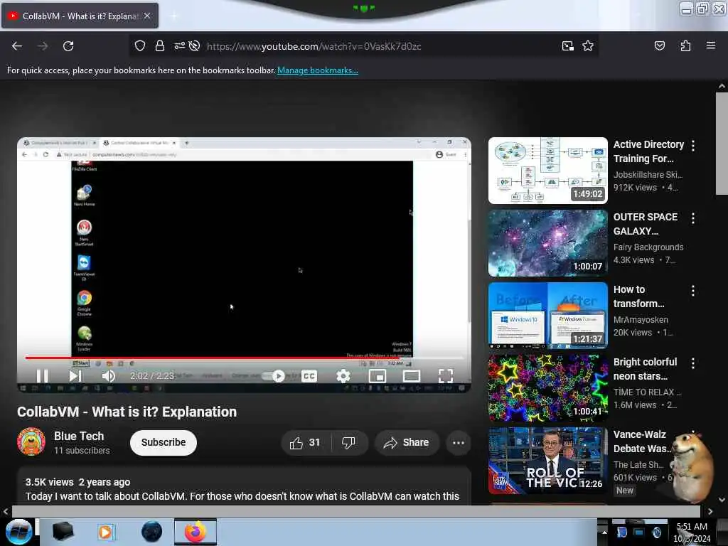
Task: Open the Pocket save icon
Action: (x=659, y=45)
